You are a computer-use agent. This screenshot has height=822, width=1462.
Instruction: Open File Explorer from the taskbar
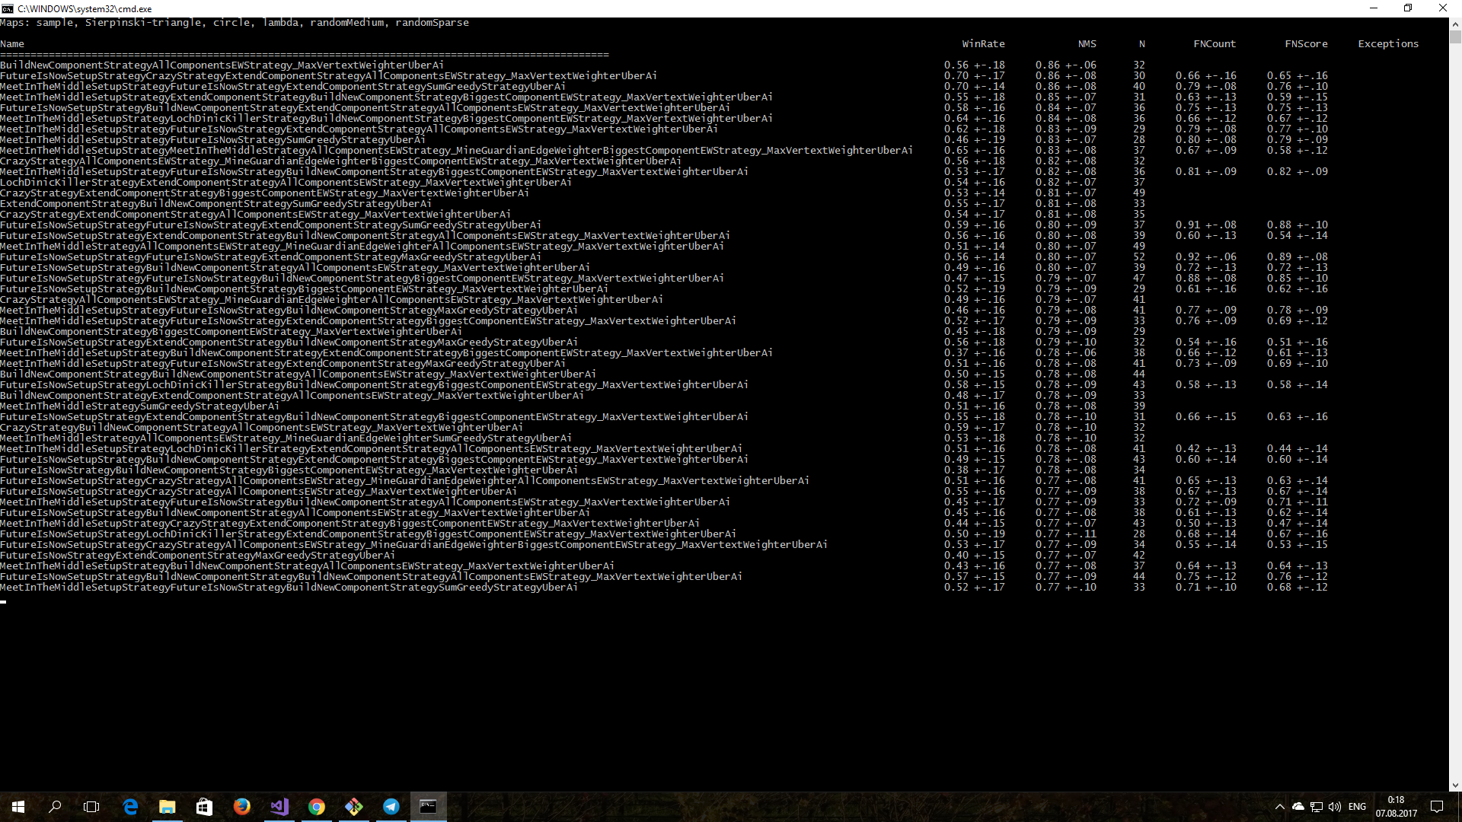[168, 807]
